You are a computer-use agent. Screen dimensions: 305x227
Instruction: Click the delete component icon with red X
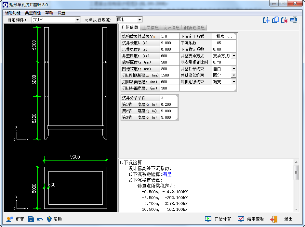285,20
